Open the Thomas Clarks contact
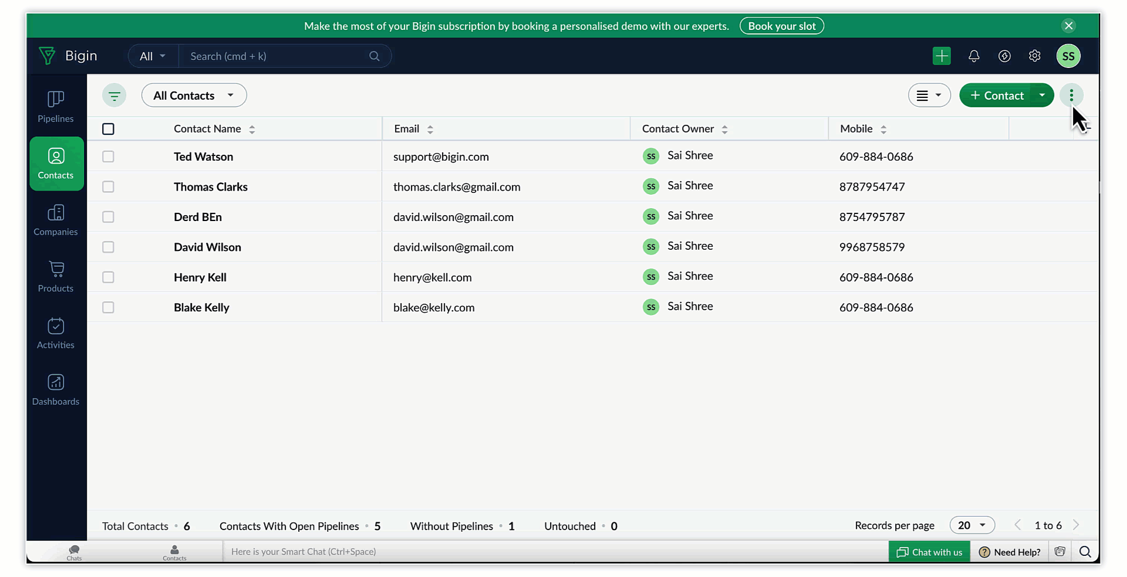 (211, 187)
